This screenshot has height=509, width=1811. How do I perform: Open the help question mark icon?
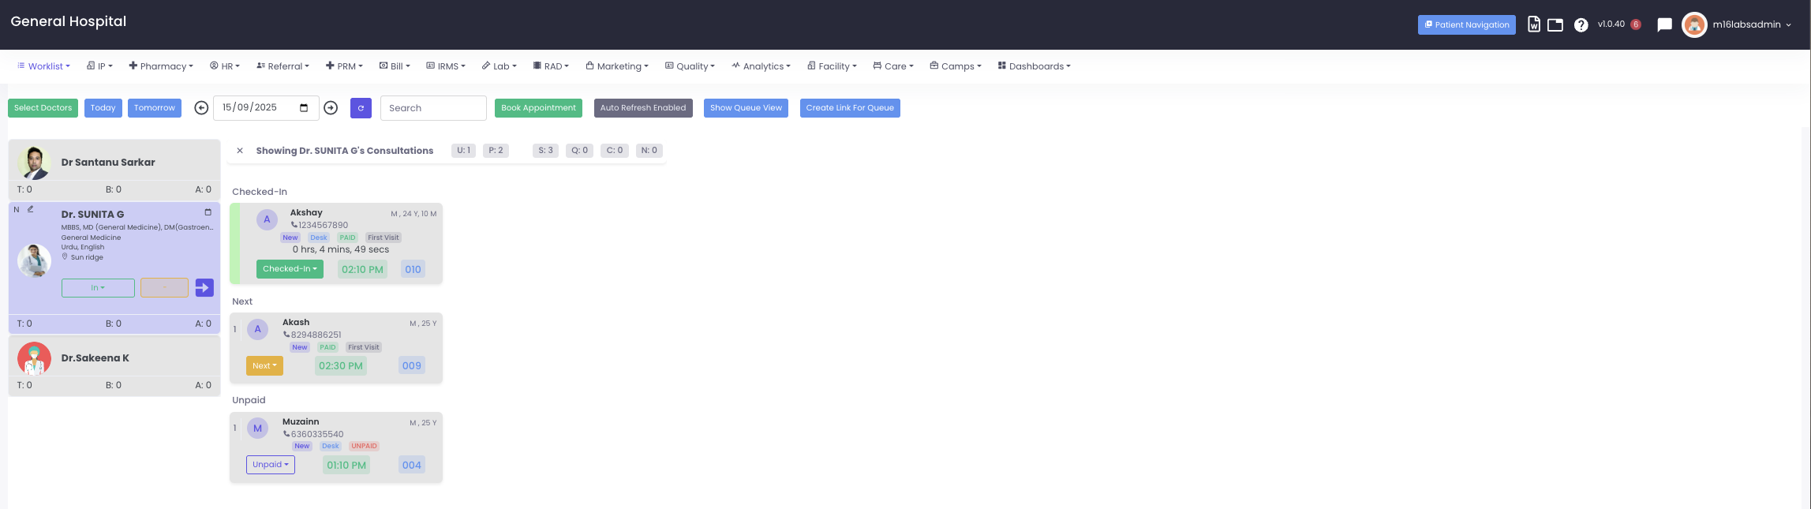pos(1581,25)
